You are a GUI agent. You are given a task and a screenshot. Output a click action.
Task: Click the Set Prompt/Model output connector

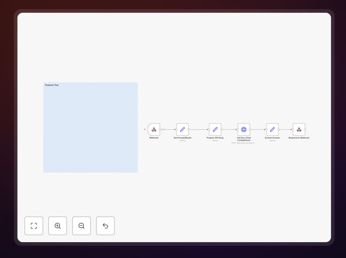click(189, 130)
